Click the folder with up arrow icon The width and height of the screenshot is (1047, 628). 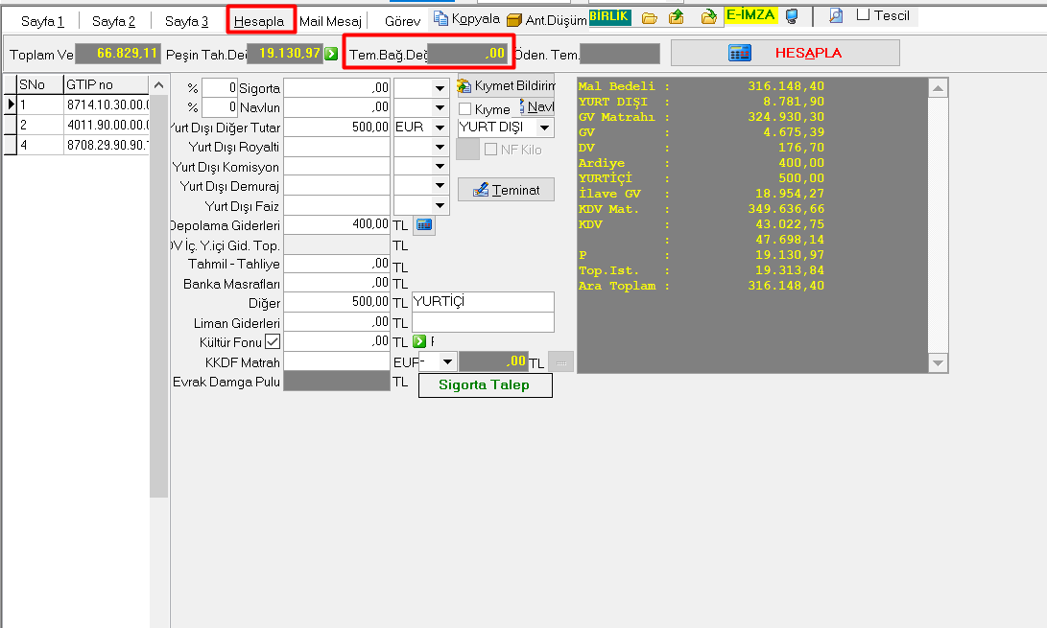677,17
